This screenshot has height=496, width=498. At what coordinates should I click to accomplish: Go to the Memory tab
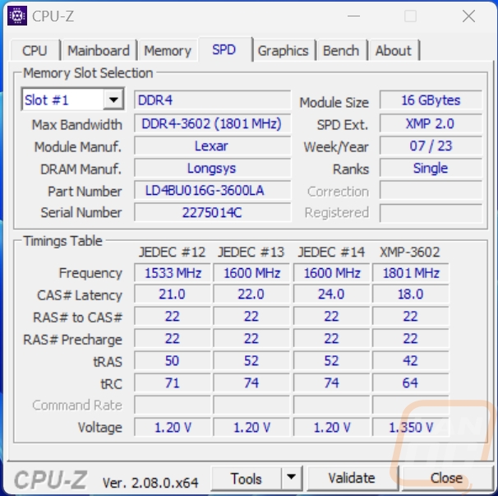coord(168,50)
